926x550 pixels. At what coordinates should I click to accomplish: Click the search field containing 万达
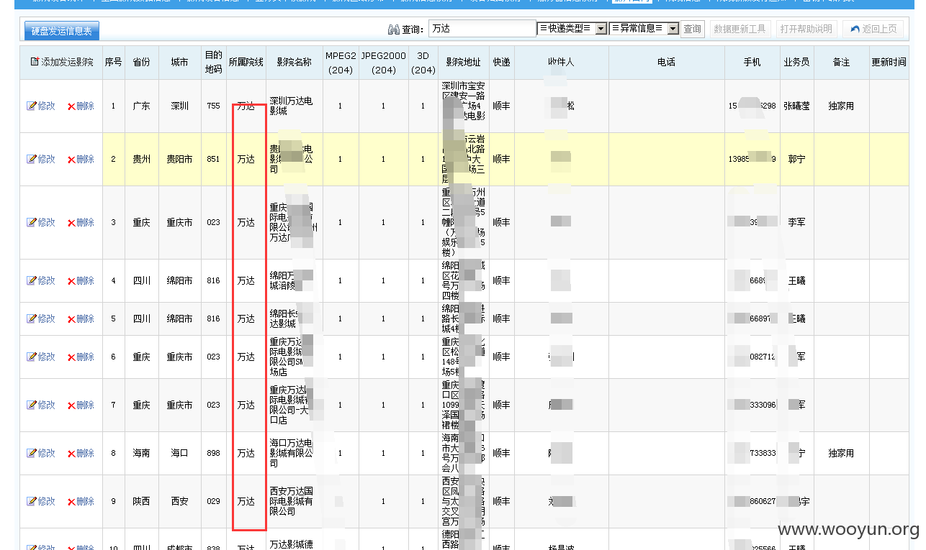point(482,29)
